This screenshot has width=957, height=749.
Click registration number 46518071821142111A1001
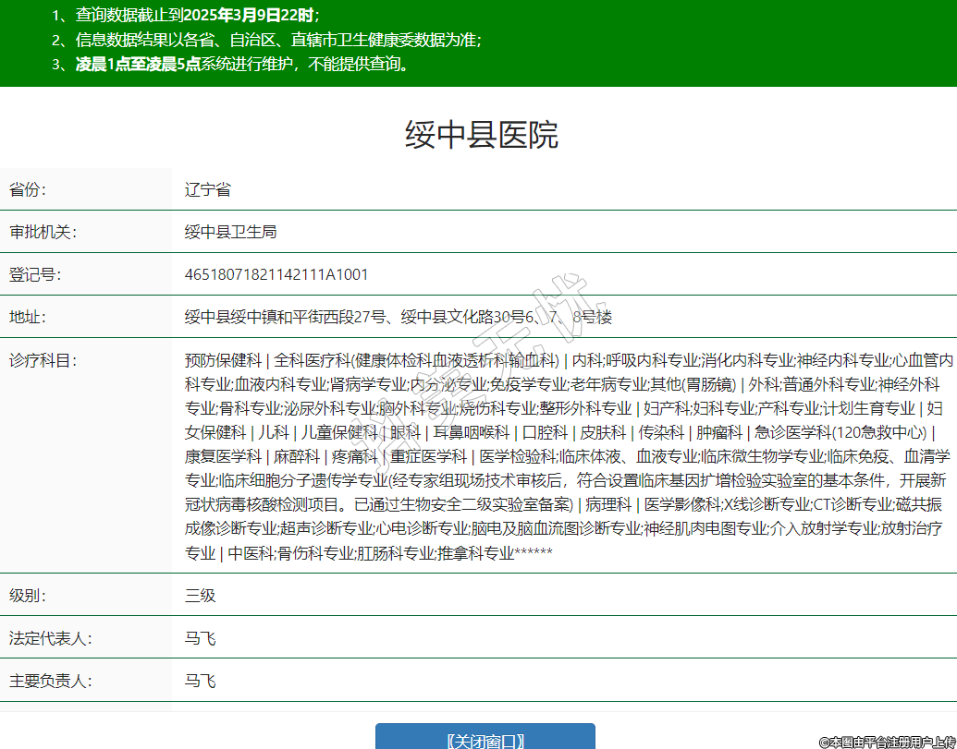(276, 274)
